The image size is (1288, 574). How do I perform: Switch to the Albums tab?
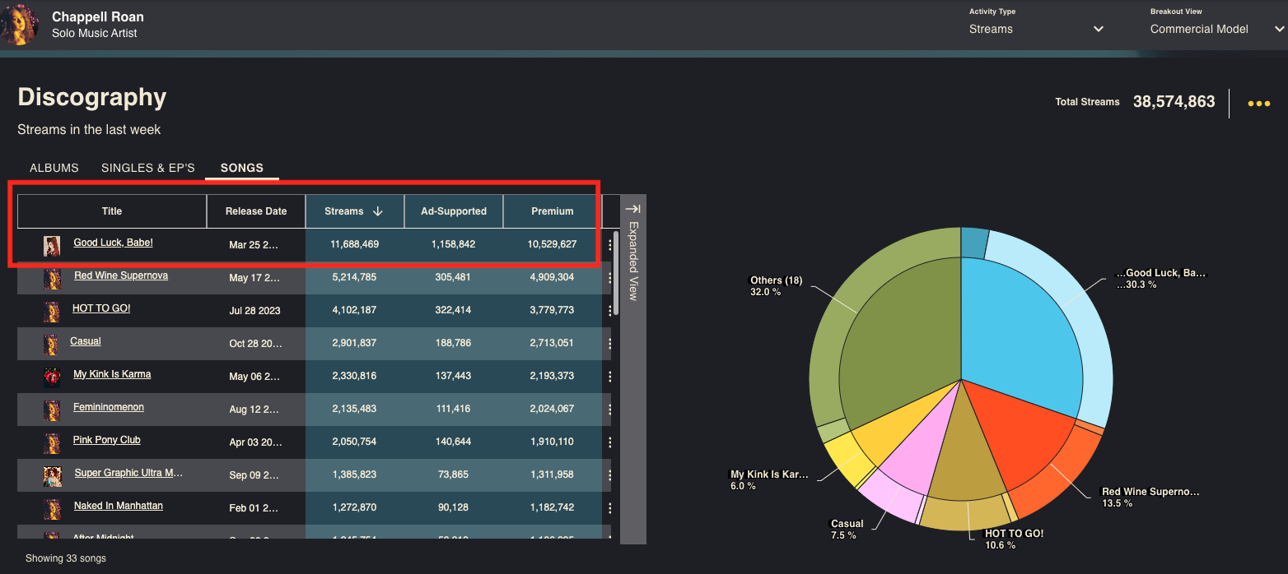coord(54,168)
